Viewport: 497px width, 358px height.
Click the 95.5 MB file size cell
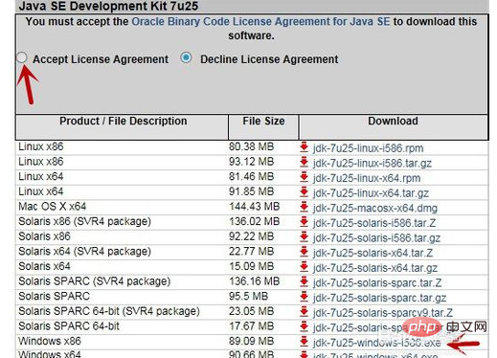[248, 296]
